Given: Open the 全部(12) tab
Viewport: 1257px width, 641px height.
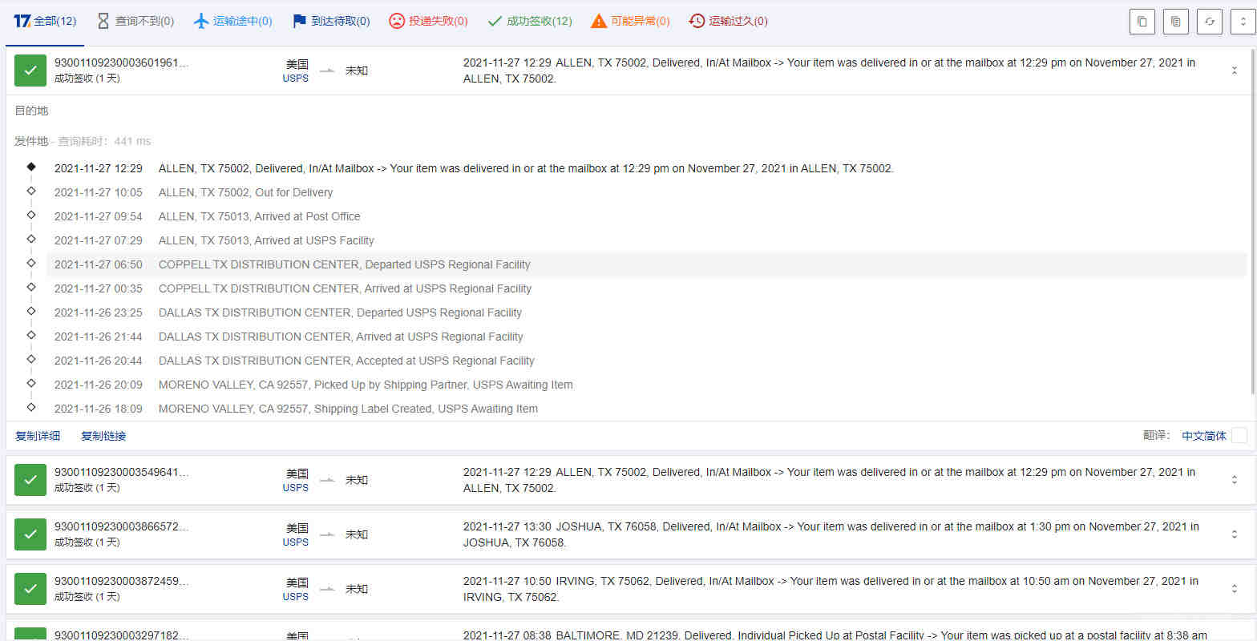Looking at the screenshot, I should [x=45, y=22].
